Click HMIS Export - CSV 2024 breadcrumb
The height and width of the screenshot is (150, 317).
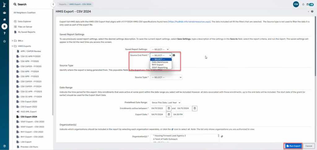click(80, 4)
